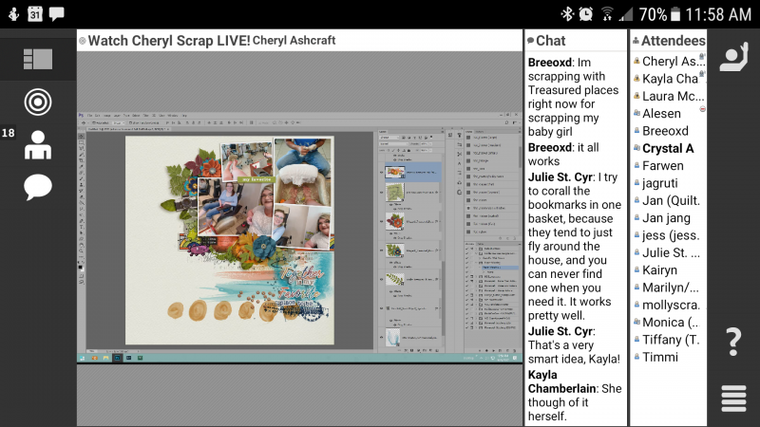
Task: Tap the close circle beside Watch Cheryl Scrap LIVE
Action: tap(83, 41)
